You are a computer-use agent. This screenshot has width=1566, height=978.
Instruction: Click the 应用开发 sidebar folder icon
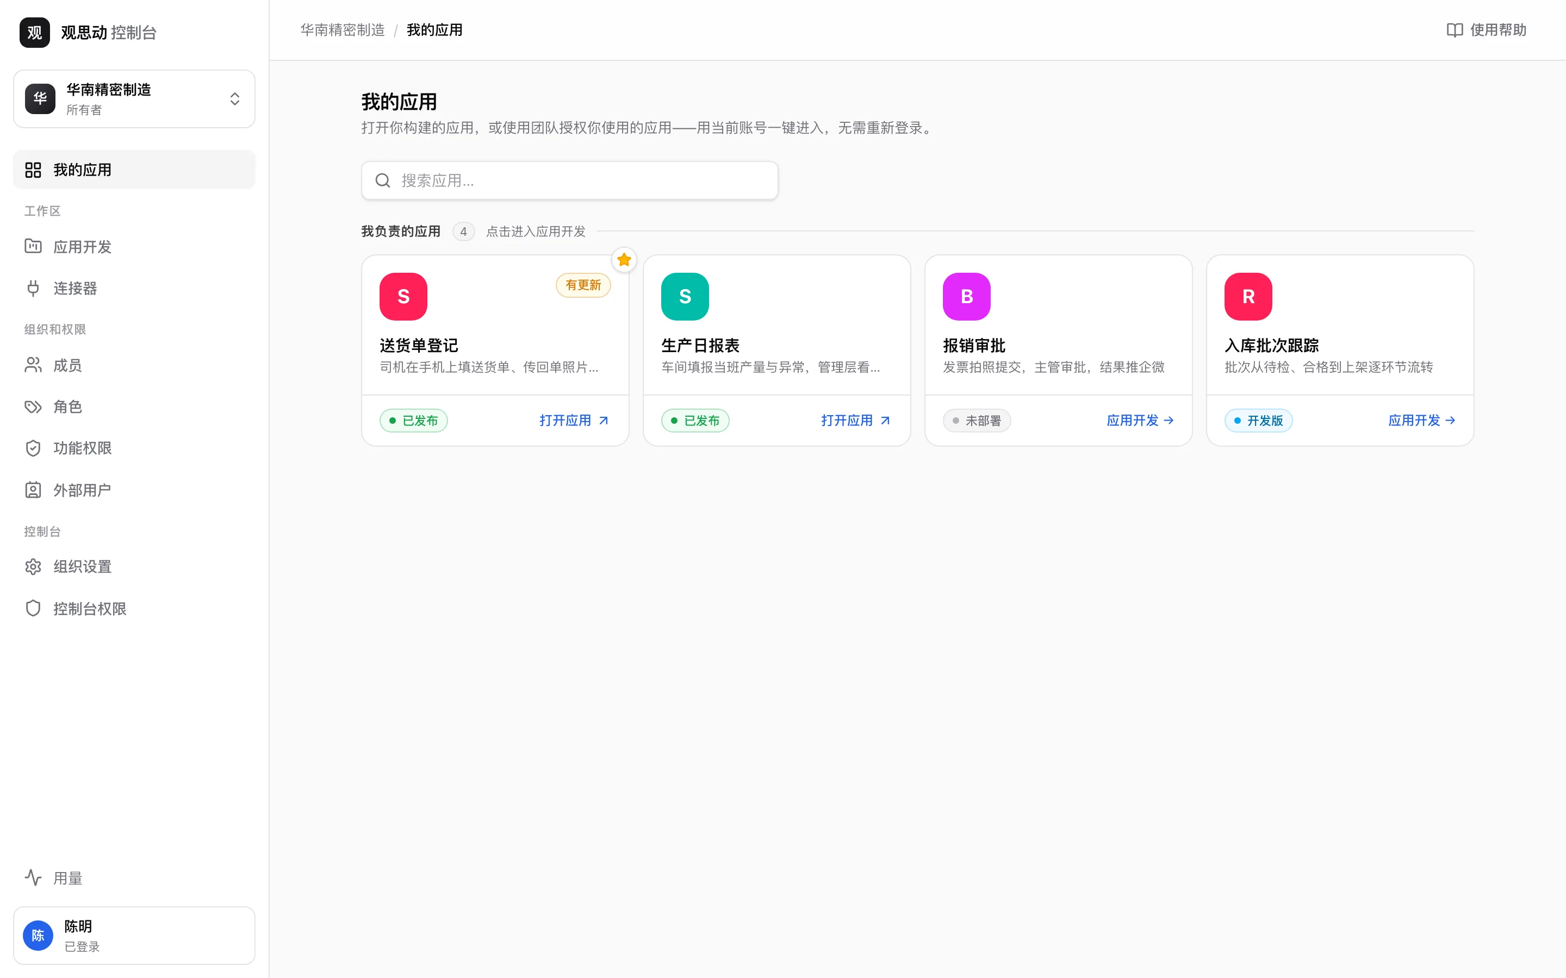pyautogui.click(x=33, y=247)
